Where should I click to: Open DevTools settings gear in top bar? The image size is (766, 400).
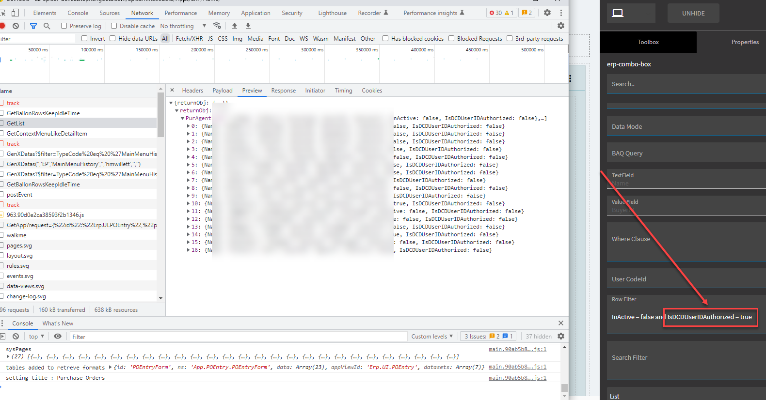coord(547,13)
